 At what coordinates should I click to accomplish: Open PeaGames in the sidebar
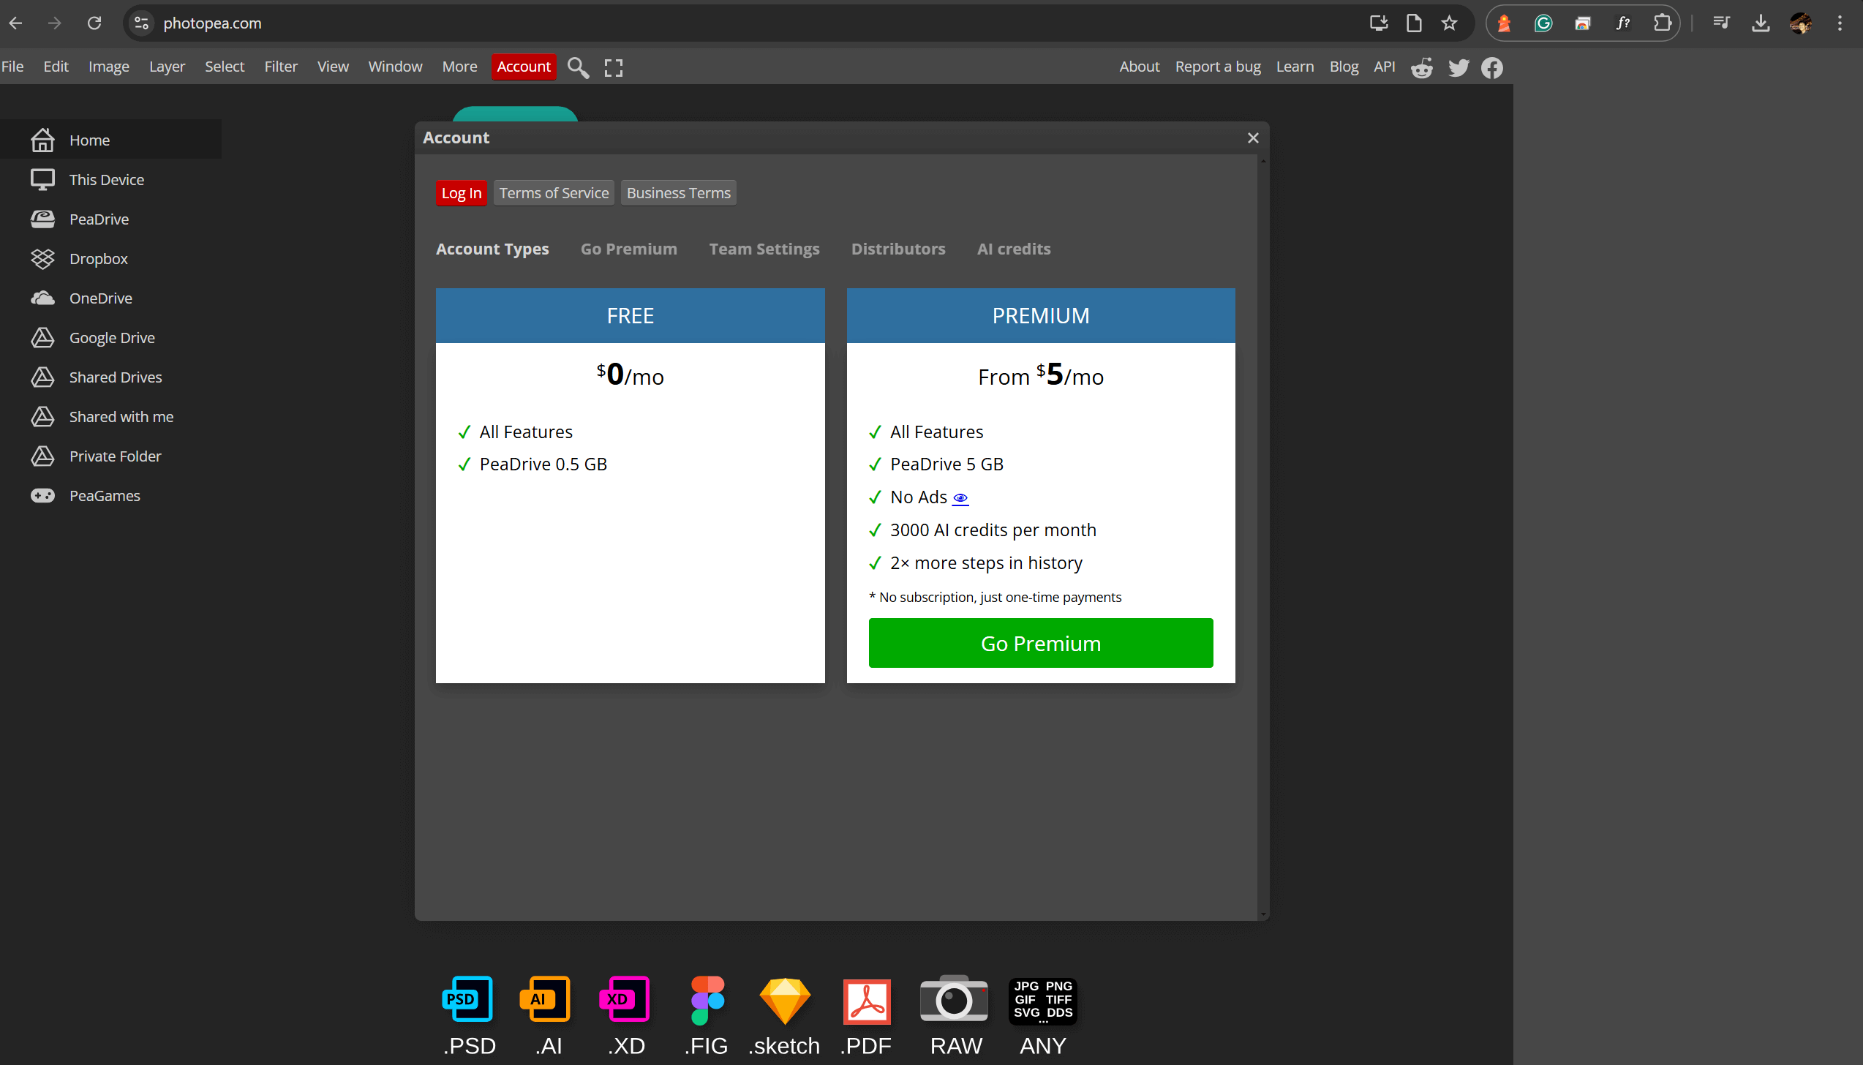111,495
